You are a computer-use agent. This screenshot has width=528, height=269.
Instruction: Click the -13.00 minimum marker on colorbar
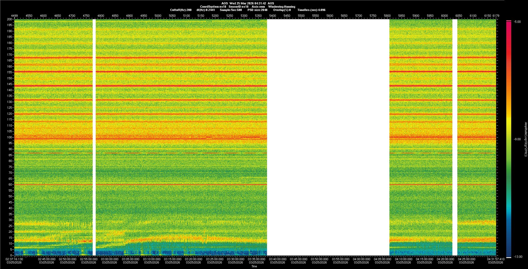pyautogui.click(x=518, y=257)
